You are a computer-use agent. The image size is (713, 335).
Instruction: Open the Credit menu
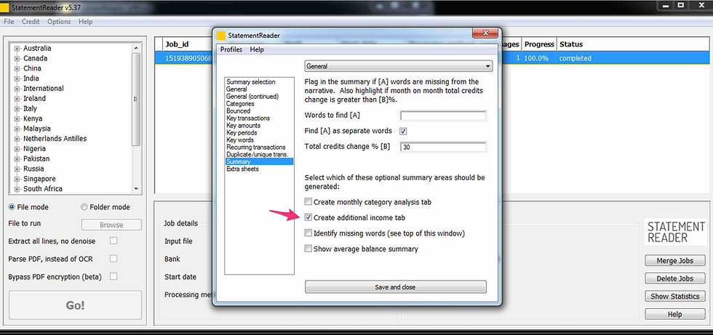tap(31, 21)
